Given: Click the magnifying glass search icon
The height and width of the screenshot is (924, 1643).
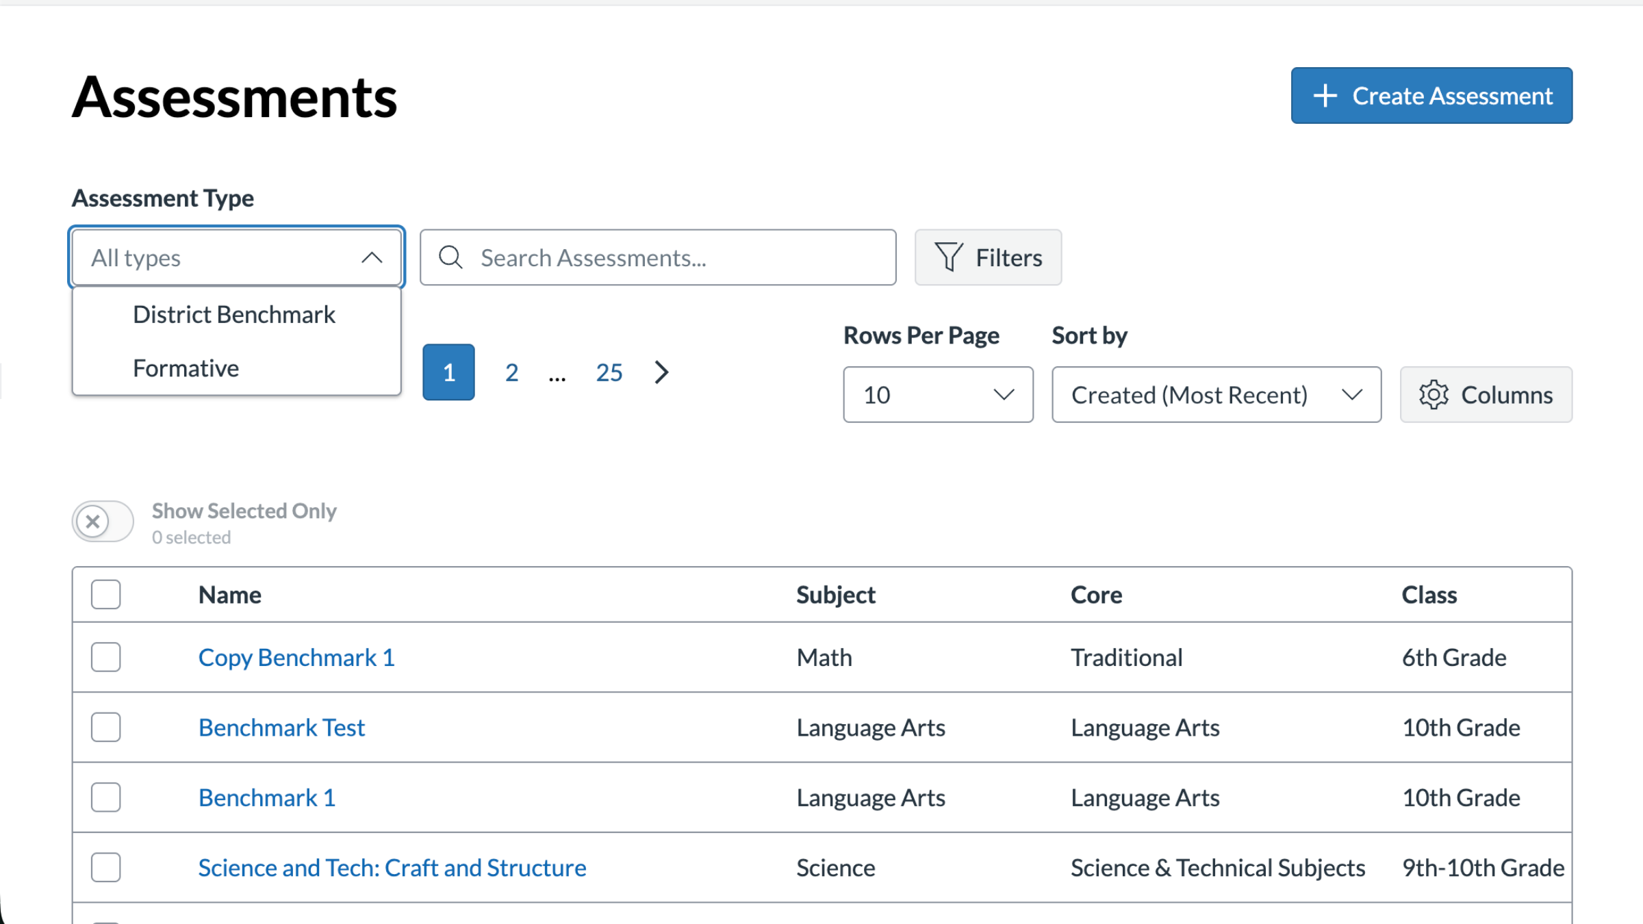Looking at the screenshot, I should 450,257.
